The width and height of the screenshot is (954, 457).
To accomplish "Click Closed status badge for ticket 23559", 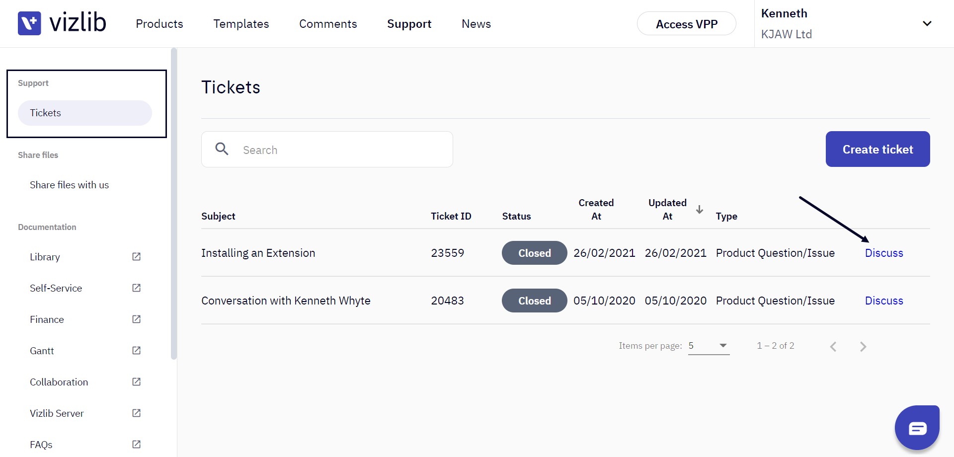I will [534, 253].
